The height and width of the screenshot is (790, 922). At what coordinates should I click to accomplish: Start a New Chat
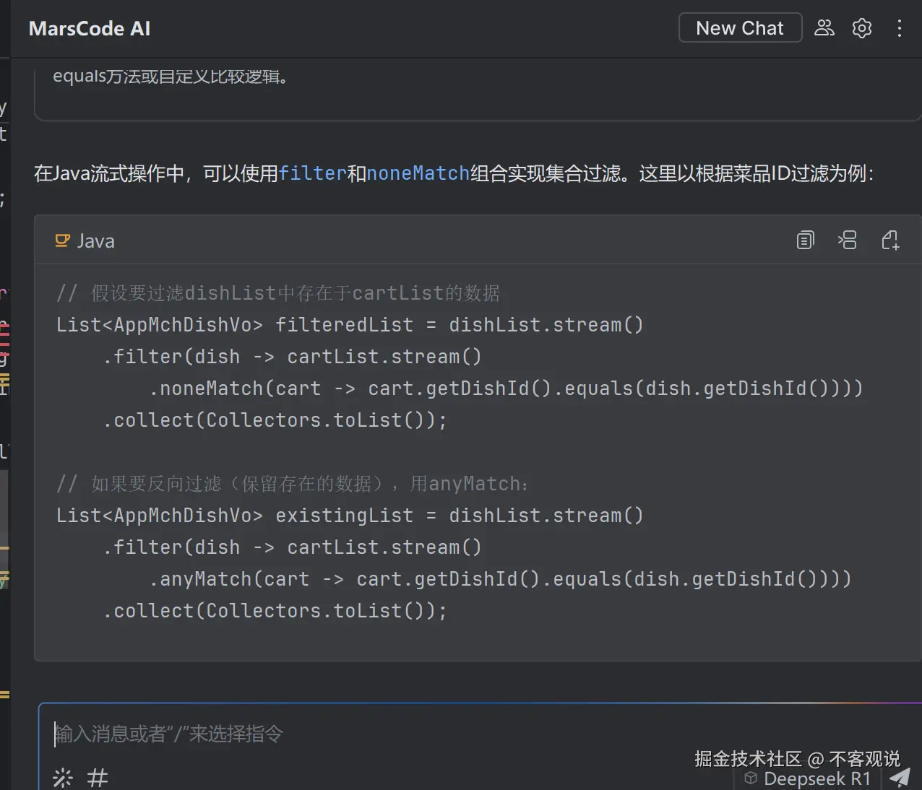coord(739,27)
